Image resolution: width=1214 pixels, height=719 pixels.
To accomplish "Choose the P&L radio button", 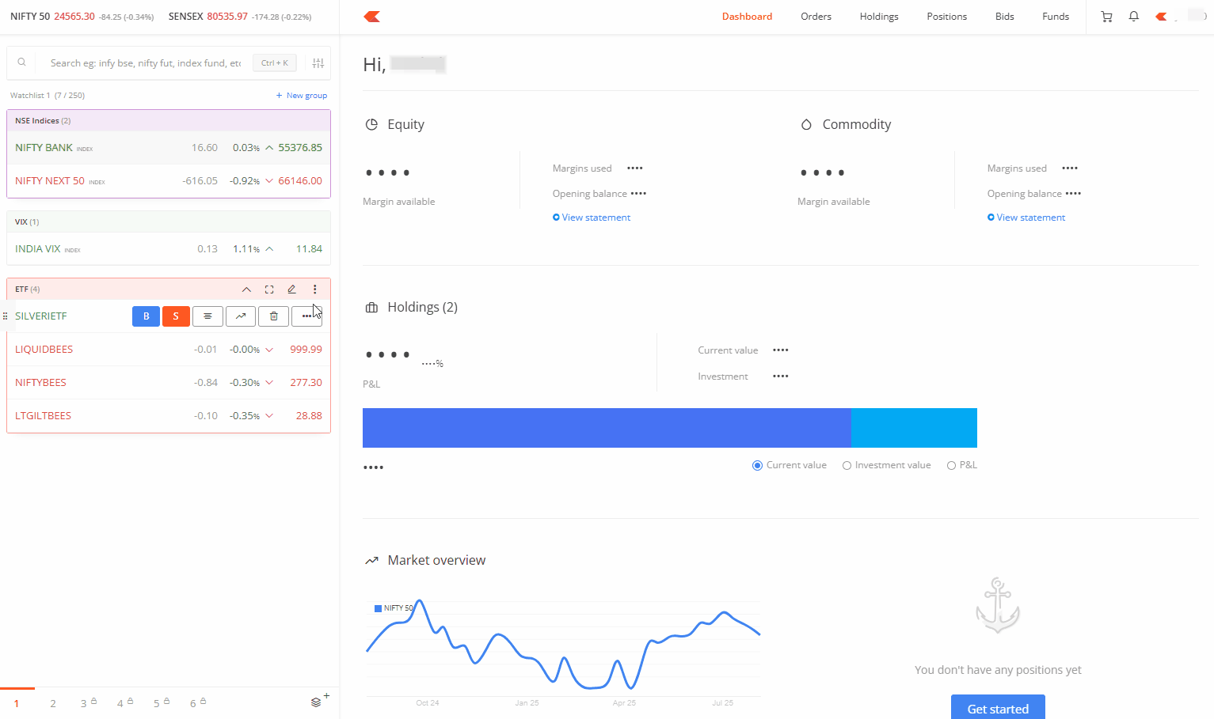I will pos(951,466).
